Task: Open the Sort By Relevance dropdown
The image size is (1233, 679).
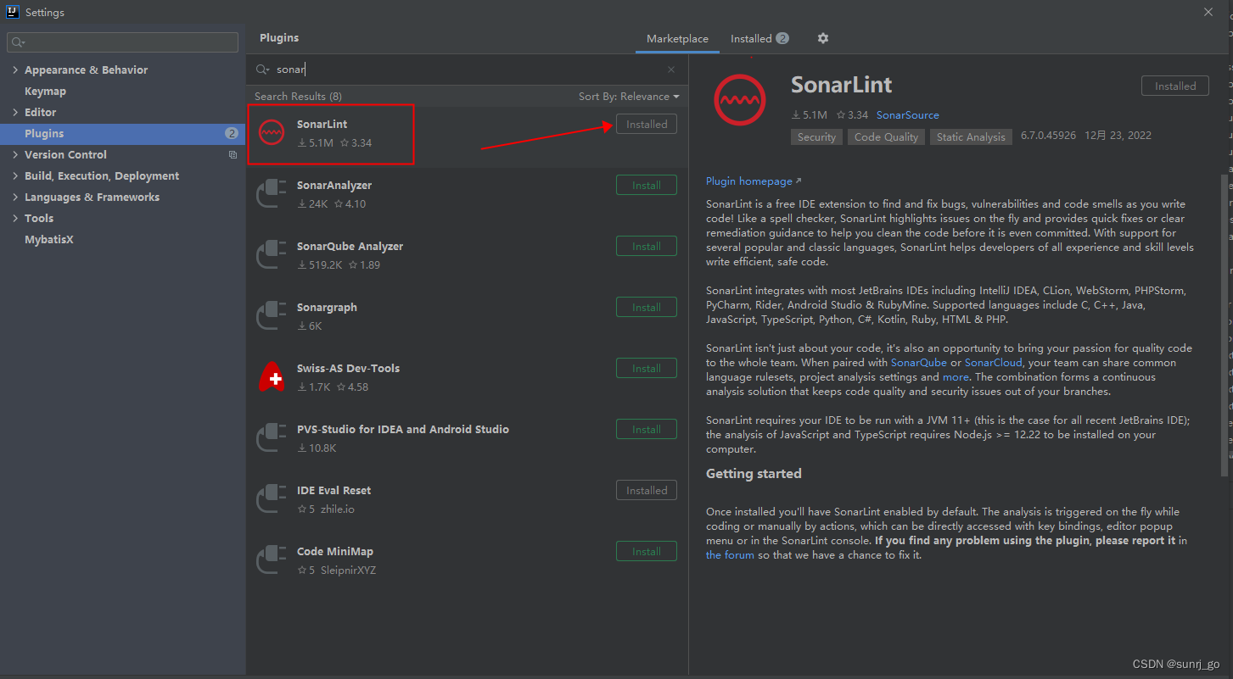Action: tap(629, 97)
